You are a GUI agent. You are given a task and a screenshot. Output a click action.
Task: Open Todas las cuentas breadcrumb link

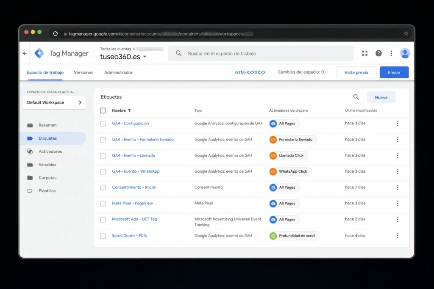(x=115, y=49)
